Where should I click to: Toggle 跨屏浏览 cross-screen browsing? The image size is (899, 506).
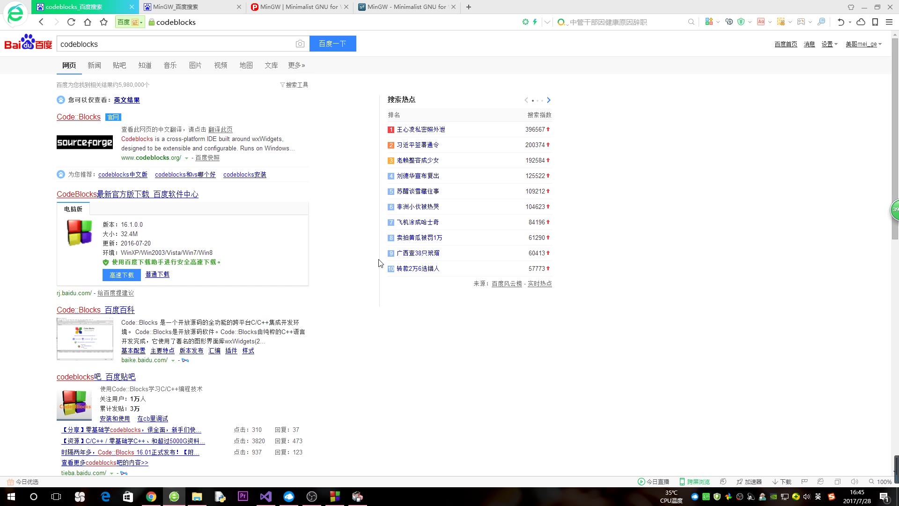tap(694, 482)
